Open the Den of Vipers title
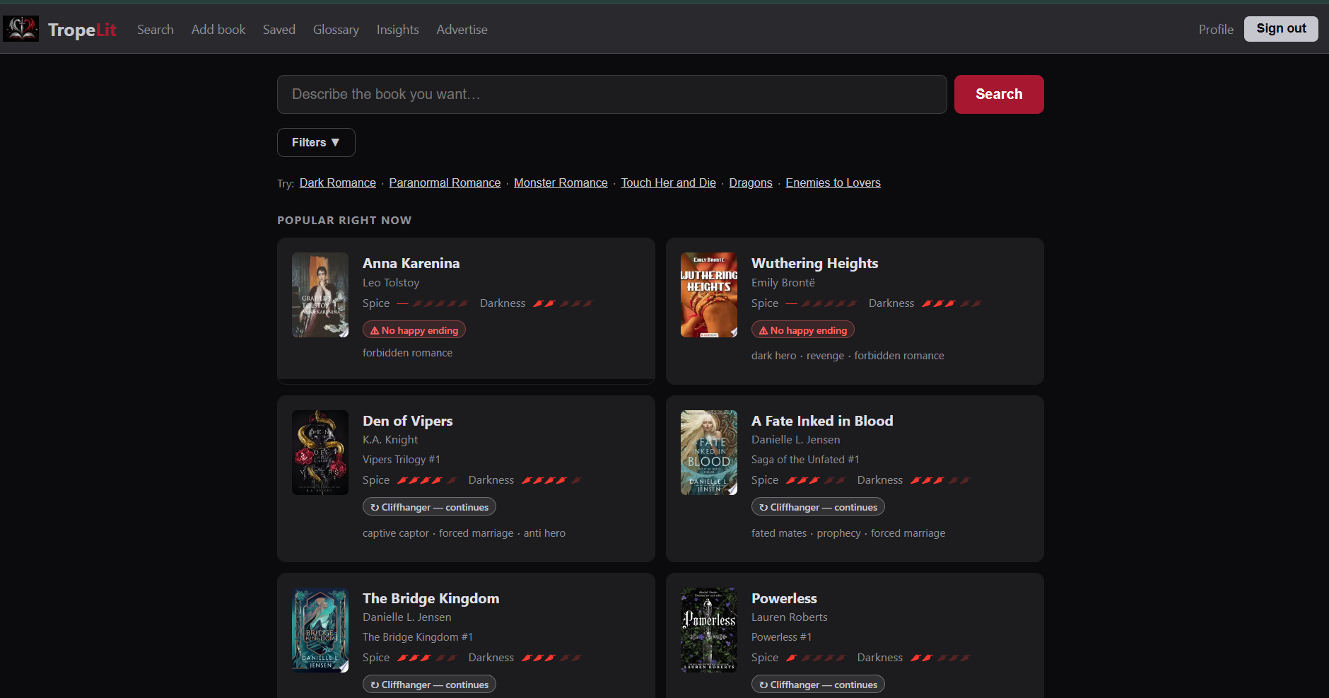Image resolution: width=1329 pixels, height=698 pixels. coord(408,421)
